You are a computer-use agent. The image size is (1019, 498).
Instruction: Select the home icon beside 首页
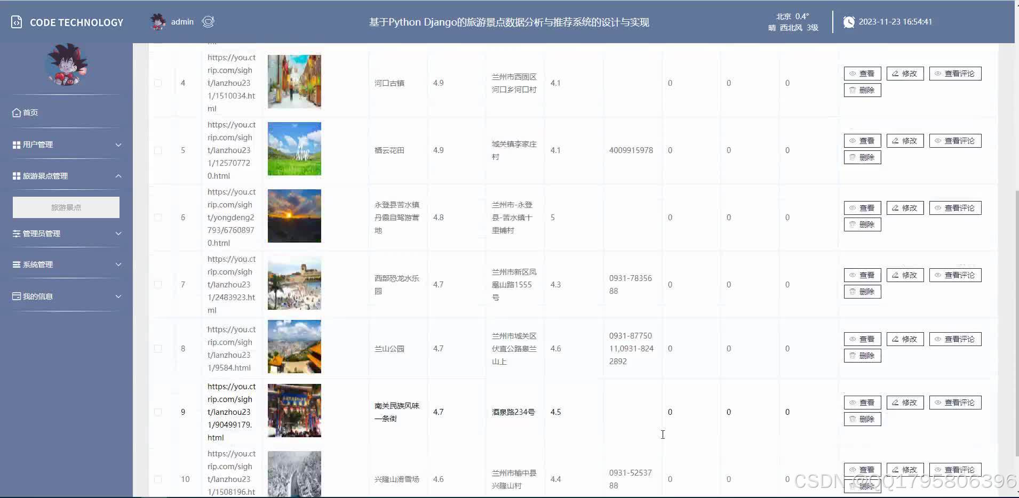click(16, 112)
